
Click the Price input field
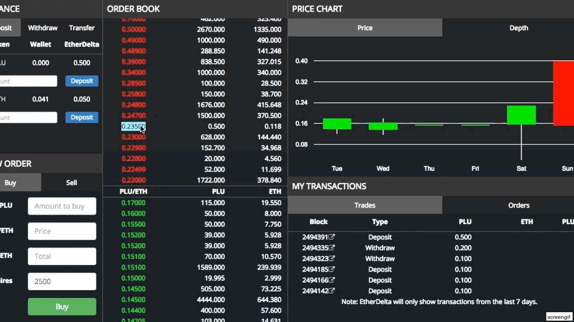coord(62,231)
